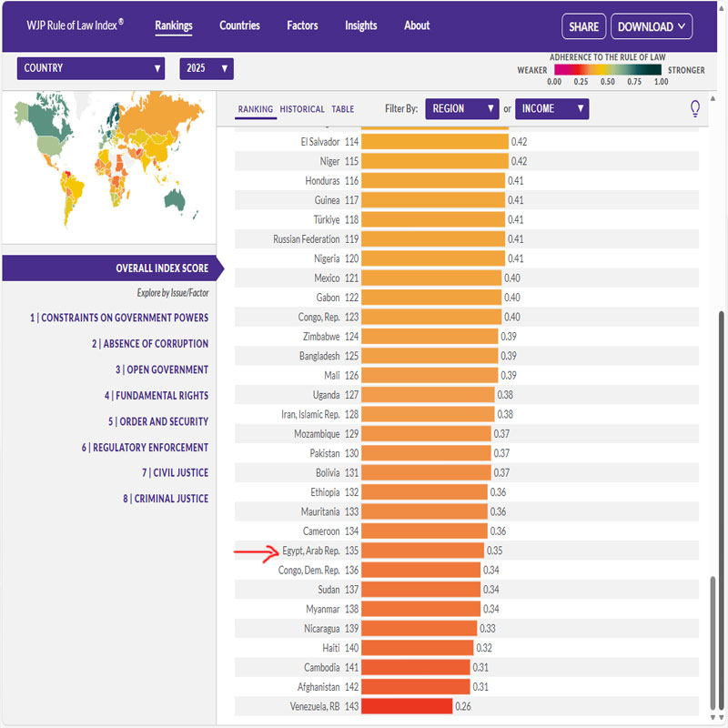This screenshot has width=728, height=728.
Task: Click the SHARE button
Action: click(x=583, y=26)
